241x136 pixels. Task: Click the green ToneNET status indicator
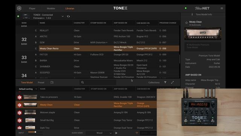[x=186, y=8]
